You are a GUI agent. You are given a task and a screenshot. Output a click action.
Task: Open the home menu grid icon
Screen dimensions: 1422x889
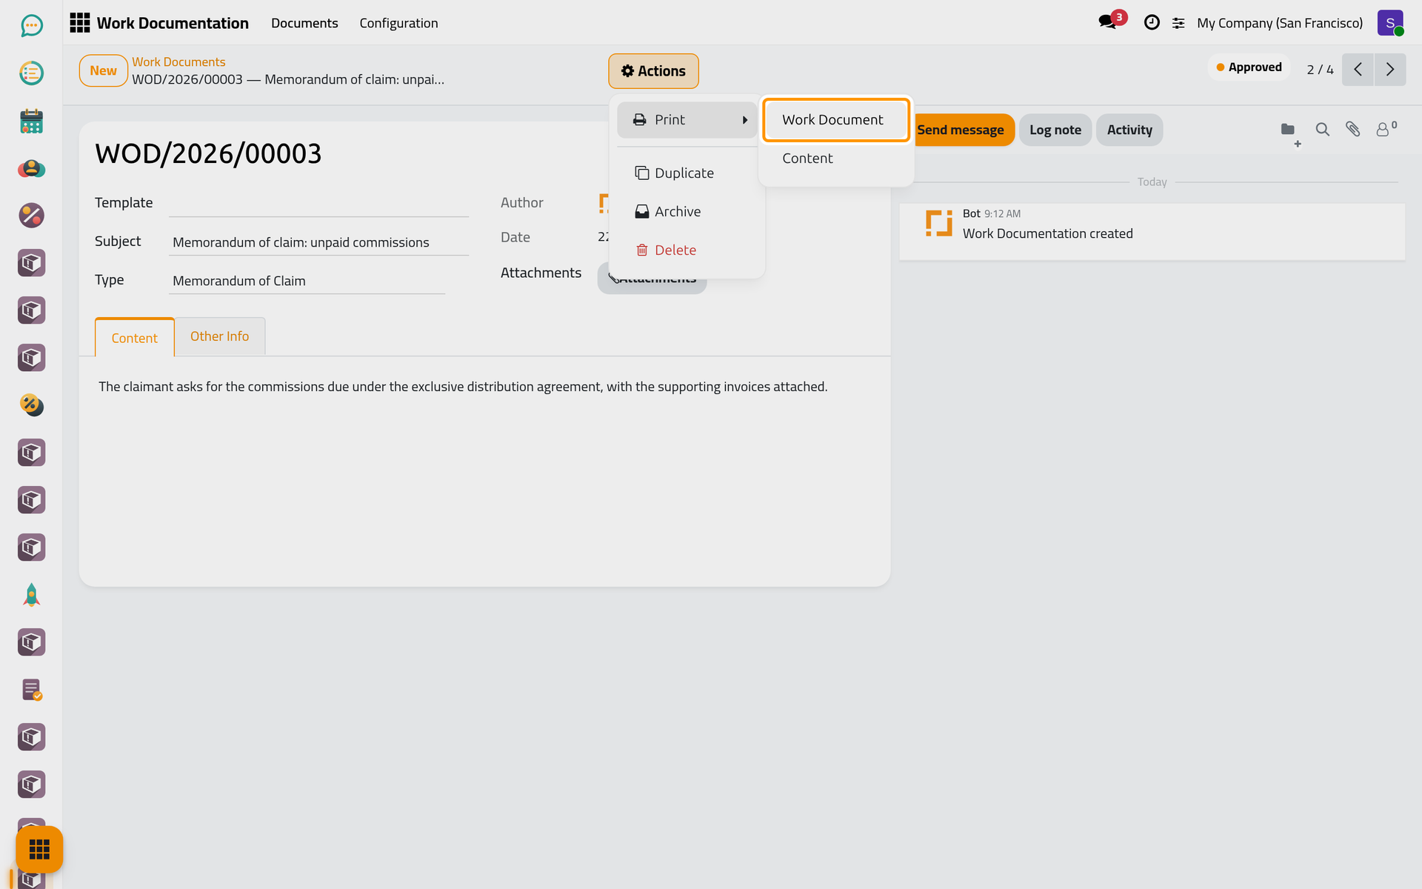80,23
